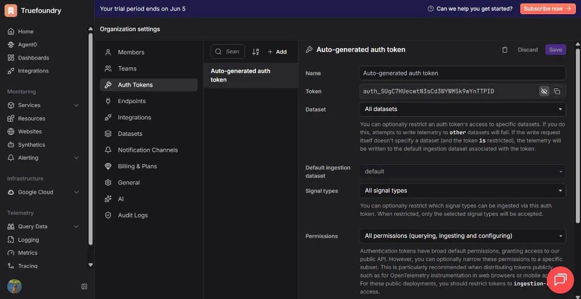
Task: Collapse the sidebar with panel icon
Action: (x=84, y=287)
